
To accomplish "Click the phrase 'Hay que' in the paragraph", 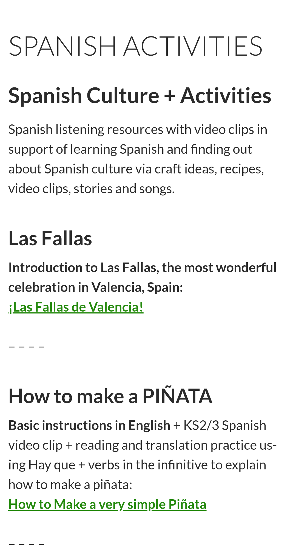I will 52,465.
